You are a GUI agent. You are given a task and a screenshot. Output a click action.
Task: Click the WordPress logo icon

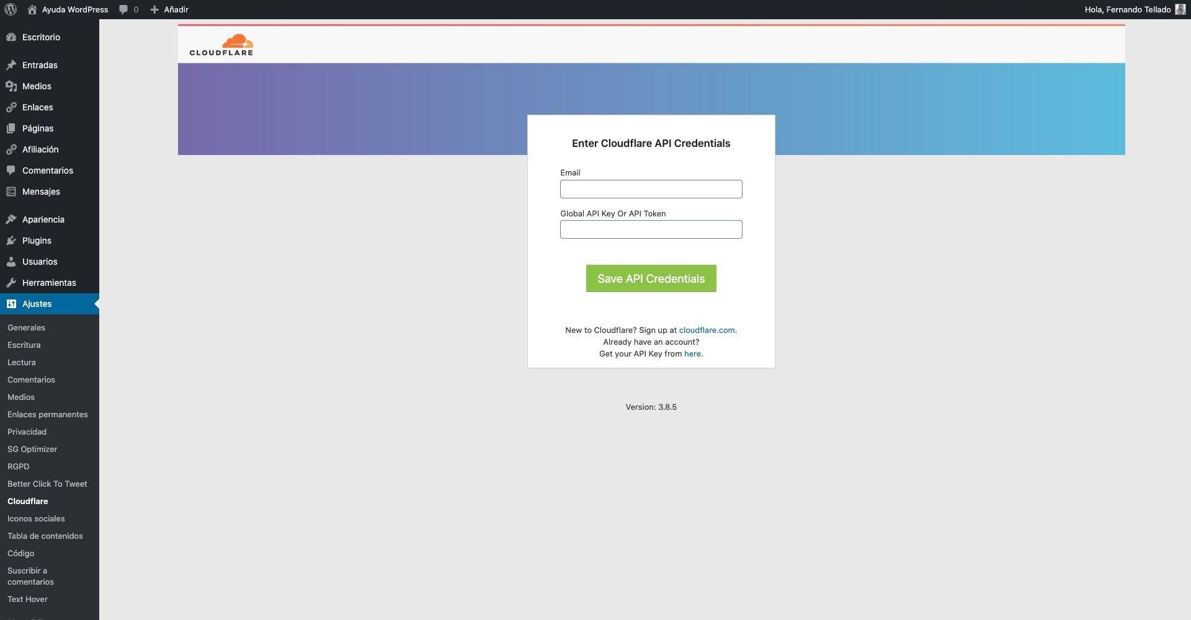(x=11, y=9)
